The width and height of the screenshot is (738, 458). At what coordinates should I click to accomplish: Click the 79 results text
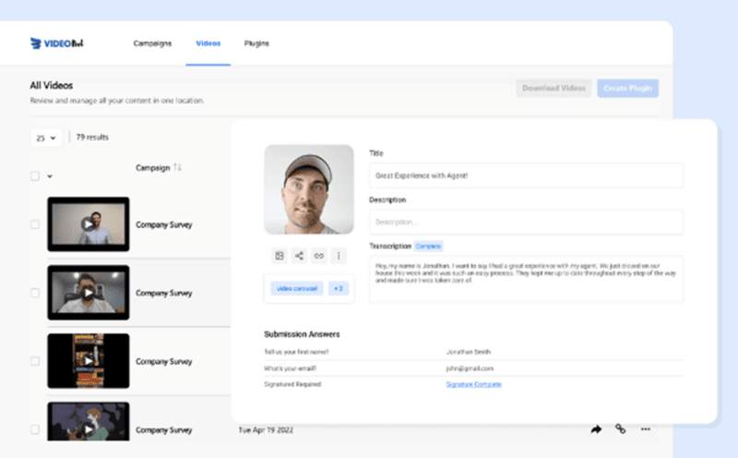92,137
